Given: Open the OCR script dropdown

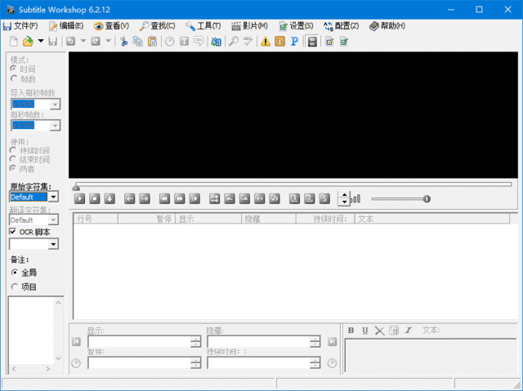Looking at the screenshot, I should click(x=53, y=244).
